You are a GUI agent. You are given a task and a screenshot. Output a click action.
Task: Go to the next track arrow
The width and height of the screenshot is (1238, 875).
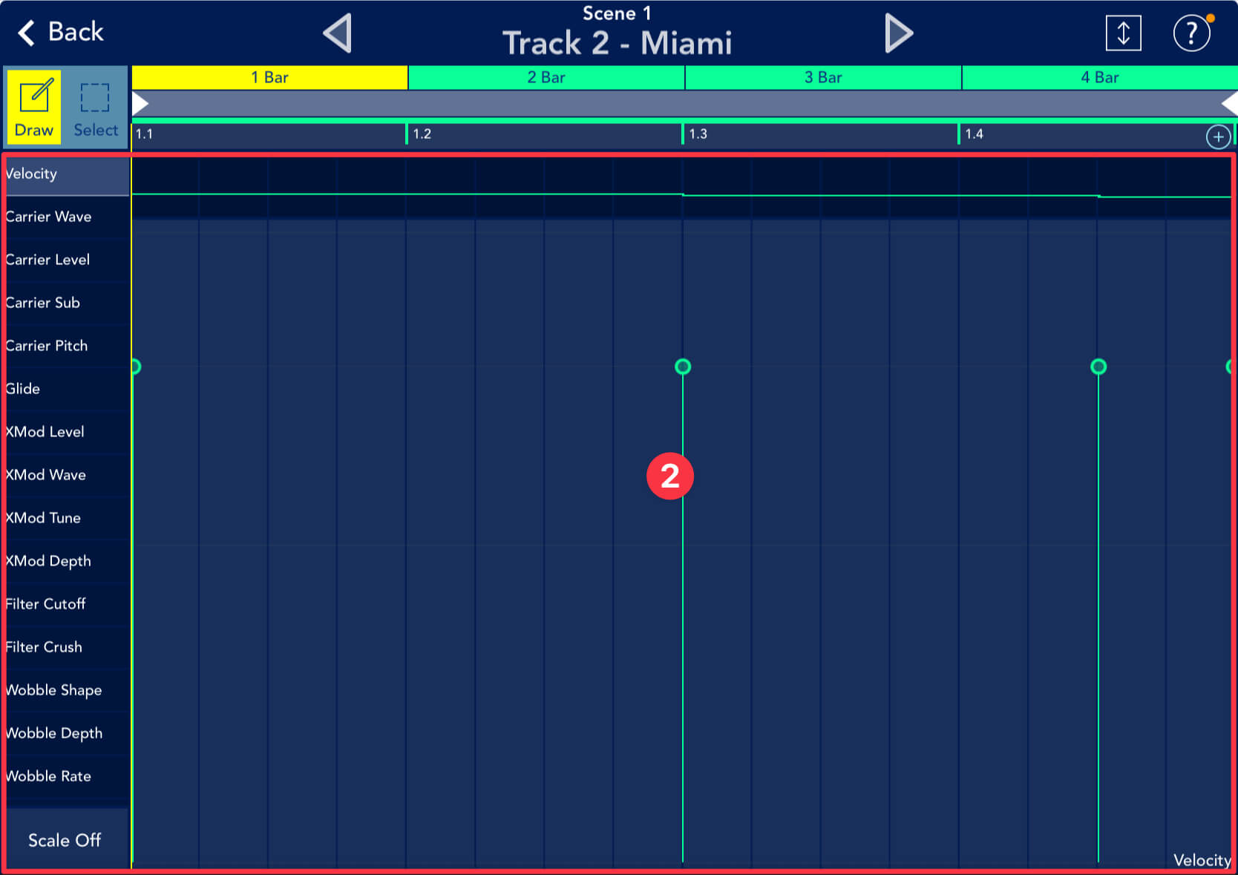898,34
